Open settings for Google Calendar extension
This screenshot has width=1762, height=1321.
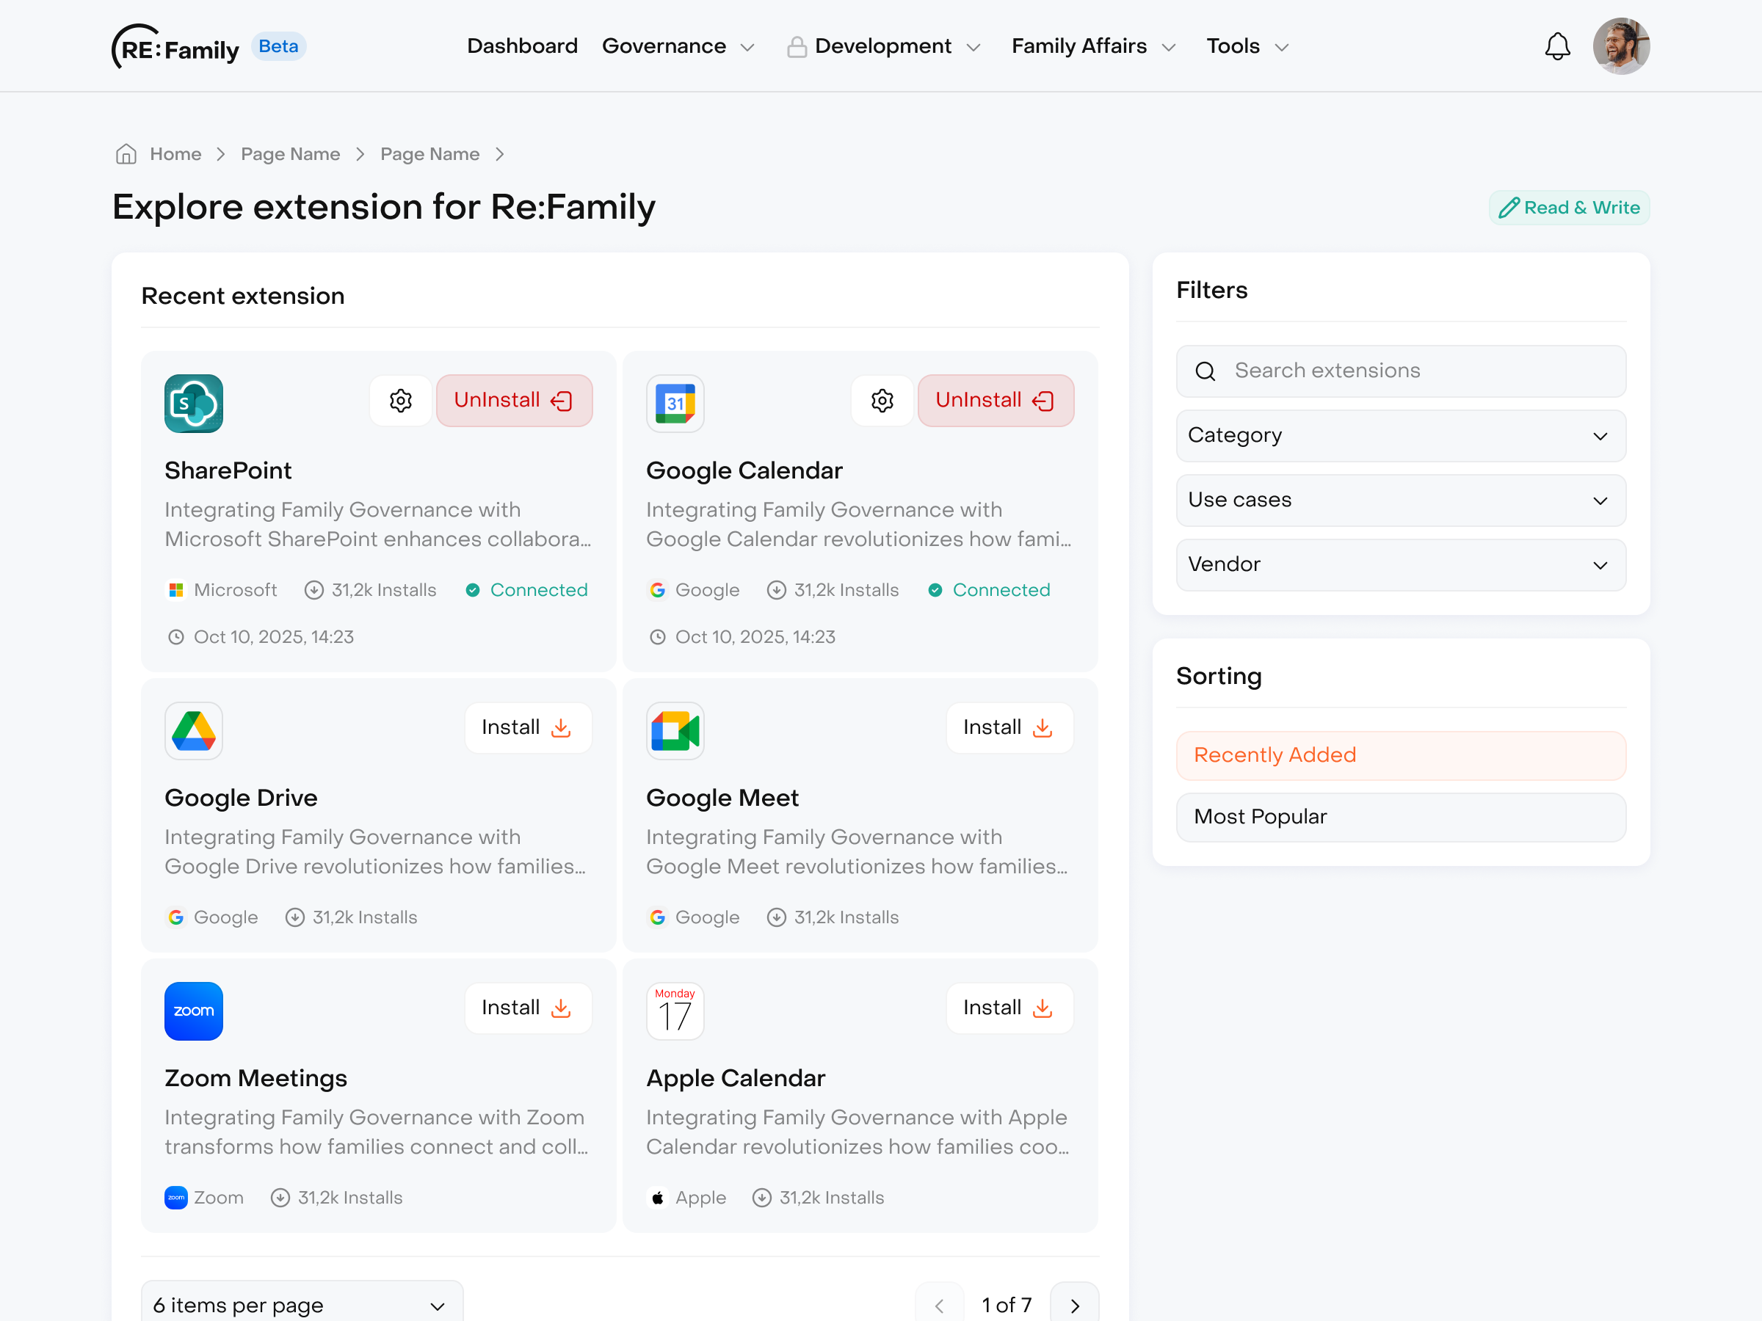(882, 401)
